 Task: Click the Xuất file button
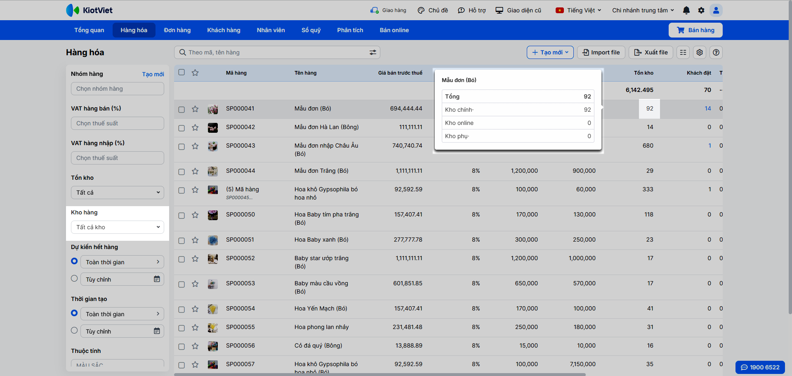pyautogui.click(x=651, y=52)
